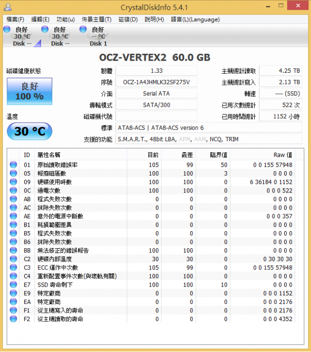The image size is (311, 352).
Task: Click the serial number field OCZ-1A4JHMLK32SF275V
Action: pyautogui.click(x=156, y=82)
